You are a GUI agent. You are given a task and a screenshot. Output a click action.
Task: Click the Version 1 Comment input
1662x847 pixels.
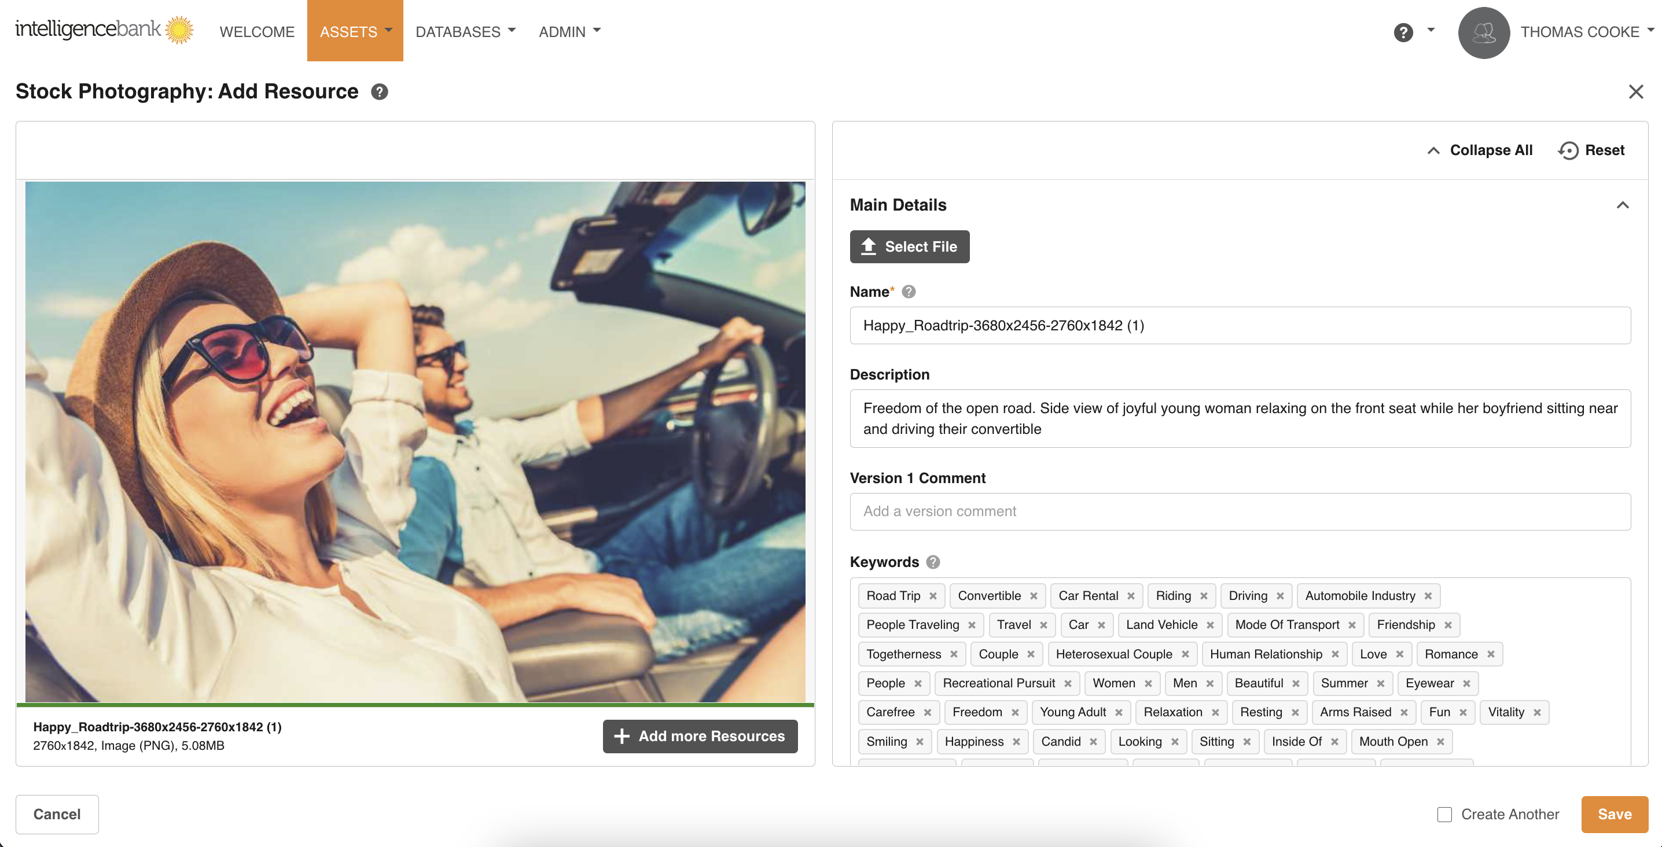click(1240, 511)
